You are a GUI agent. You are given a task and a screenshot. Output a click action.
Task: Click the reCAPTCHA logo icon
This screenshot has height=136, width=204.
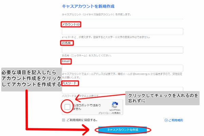[115, 105]
